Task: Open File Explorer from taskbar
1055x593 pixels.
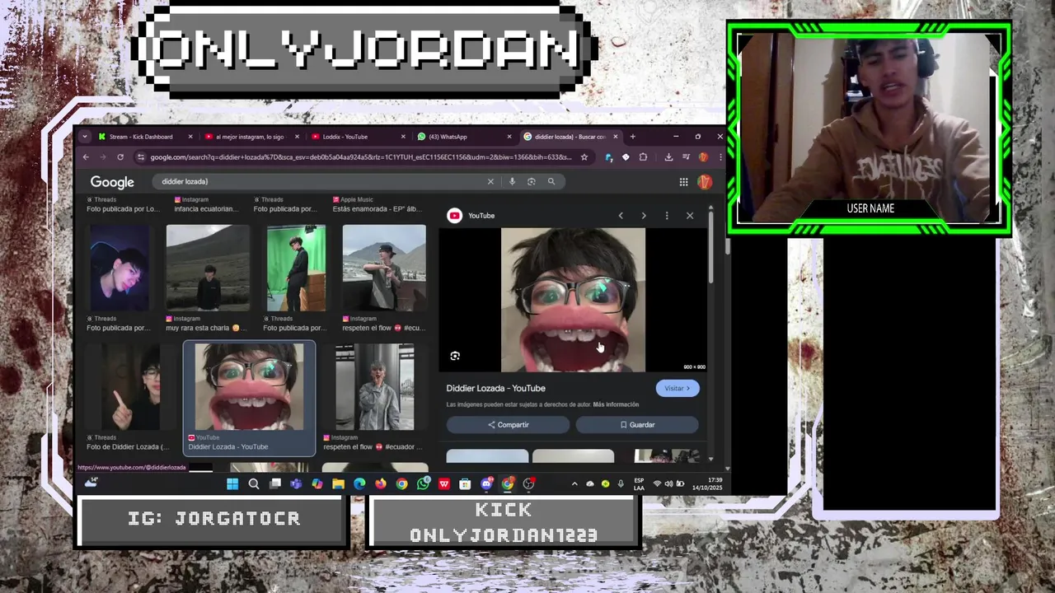Action: 338,484
